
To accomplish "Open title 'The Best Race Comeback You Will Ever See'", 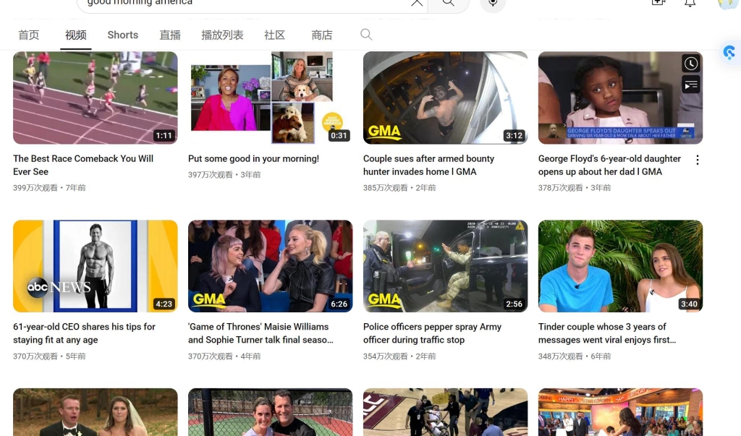I will (83, 165).
